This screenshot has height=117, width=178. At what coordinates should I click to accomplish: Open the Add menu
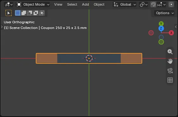tap(86, 4)
